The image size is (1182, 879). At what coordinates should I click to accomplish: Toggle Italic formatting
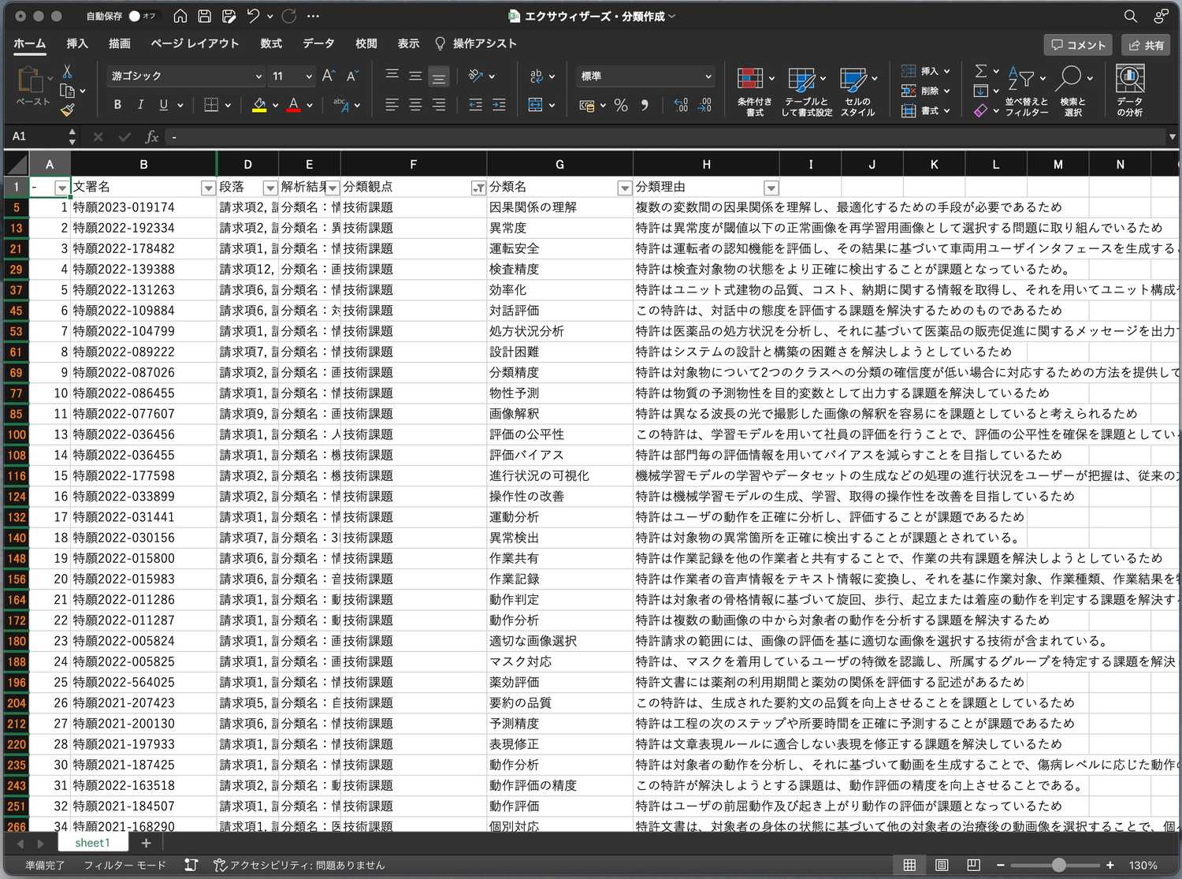click(x=140, y=105)
